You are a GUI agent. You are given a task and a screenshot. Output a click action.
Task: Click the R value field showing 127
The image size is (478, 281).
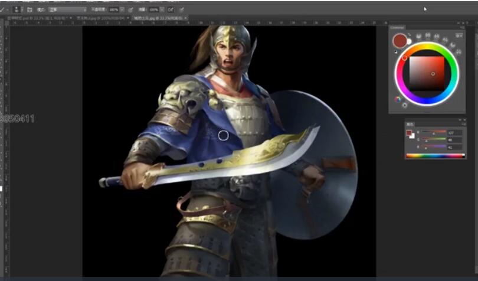454,133
